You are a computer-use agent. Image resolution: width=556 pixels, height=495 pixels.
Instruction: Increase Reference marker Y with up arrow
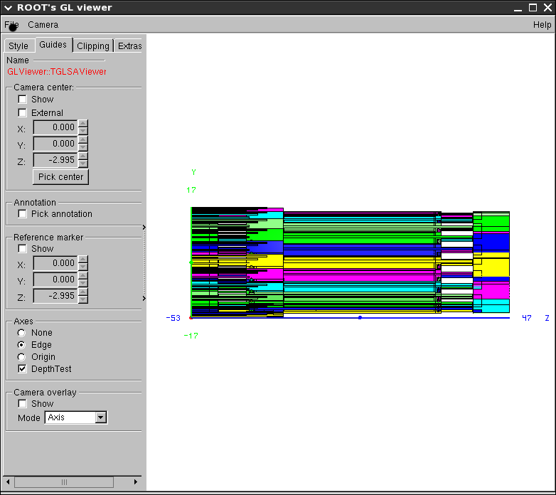83,276
